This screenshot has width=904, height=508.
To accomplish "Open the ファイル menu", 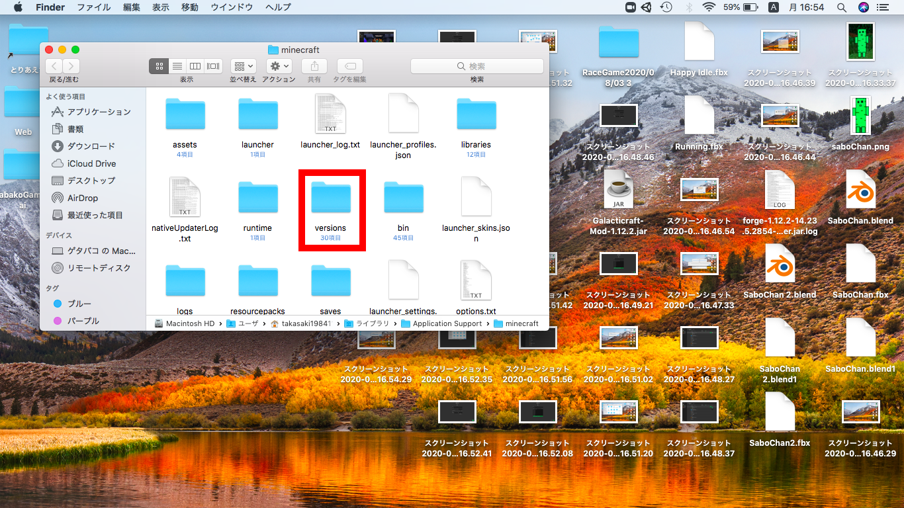I will pos(94,7).
